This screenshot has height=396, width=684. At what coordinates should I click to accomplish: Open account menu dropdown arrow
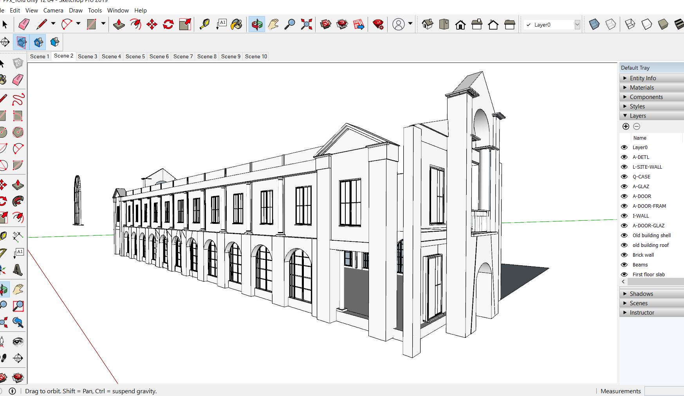(410, 24)
